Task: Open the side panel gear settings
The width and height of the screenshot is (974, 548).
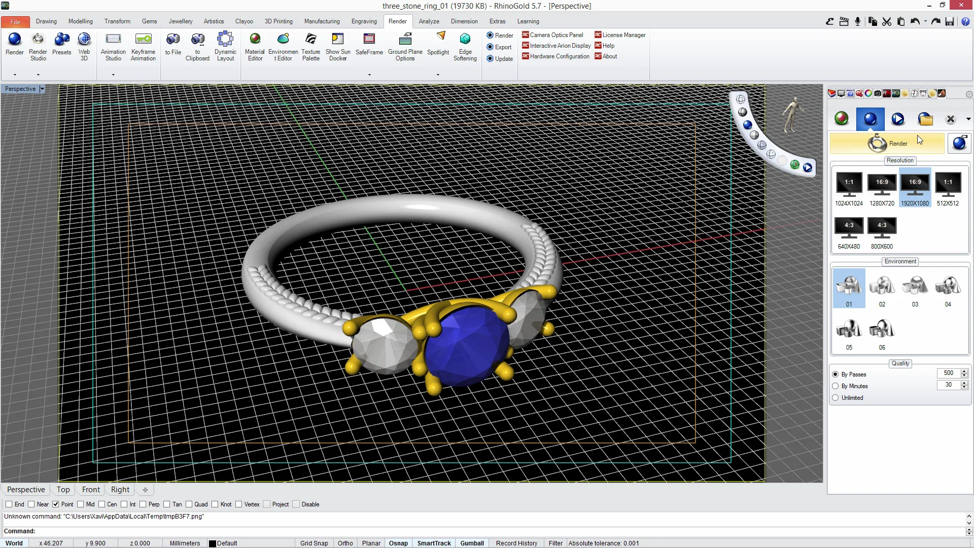Action: coord(969,94)
